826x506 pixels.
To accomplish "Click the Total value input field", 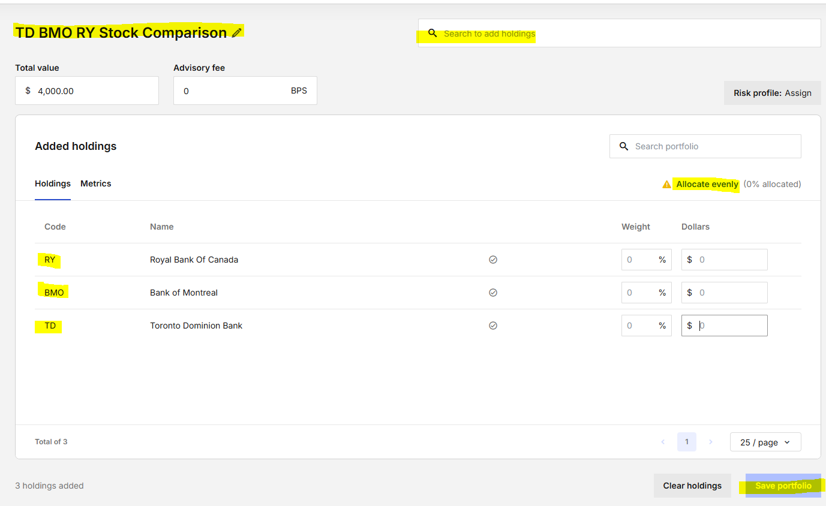I will 87,91.
